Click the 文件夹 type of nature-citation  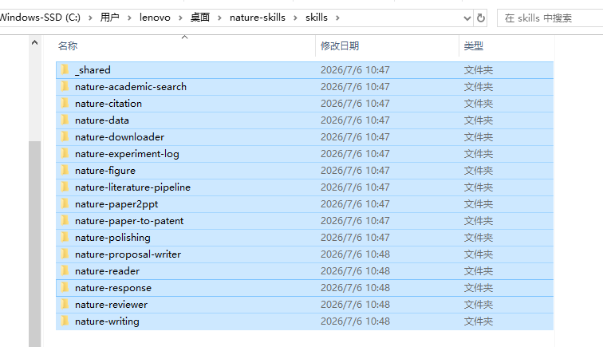point(479,104)
